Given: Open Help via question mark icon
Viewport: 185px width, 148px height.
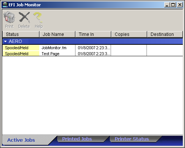Looking at the screenshot, I should pyautogui.click(x=38, y=17).
